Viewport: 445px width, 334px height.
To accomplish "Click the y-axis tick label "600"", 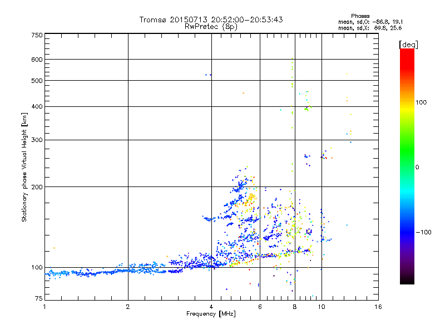I will click(x=37, y=60).
